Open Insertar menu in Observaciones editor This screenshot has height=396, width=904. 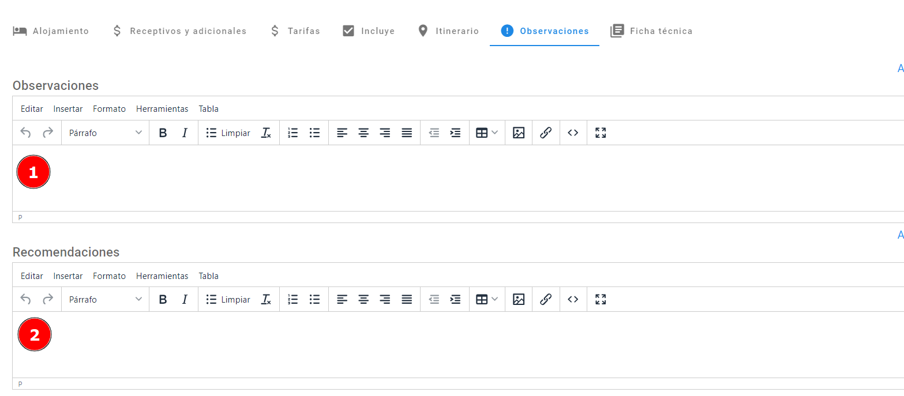point(68,109)
